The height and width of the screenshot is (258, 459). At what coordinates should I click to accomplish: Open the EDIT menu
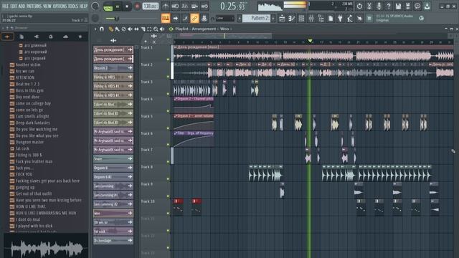pos(14,6)
